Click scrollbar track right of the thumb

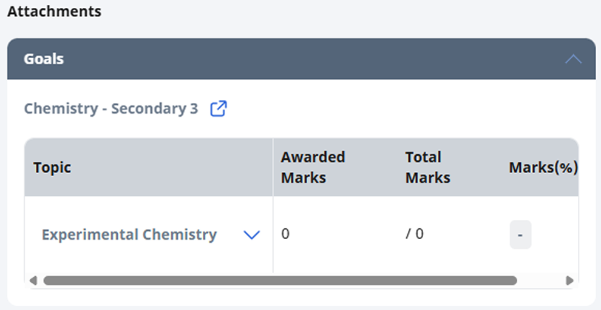[x=541, y=280]
